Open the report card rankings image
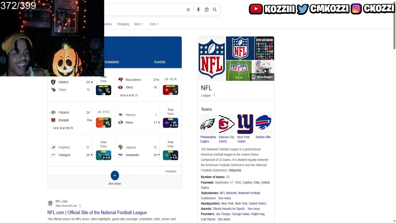This screenshot has height=223, width=396. pyautogui.click(x=265, y=48)
